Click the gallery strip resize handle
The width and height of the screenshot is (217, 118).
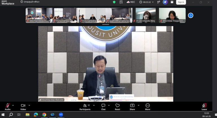106,25
